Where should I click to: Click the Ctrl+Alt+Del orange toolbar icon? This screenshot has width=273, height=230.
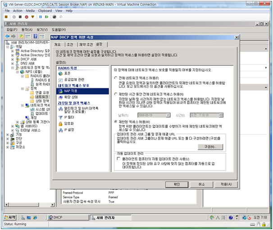(x=6, y=17)
